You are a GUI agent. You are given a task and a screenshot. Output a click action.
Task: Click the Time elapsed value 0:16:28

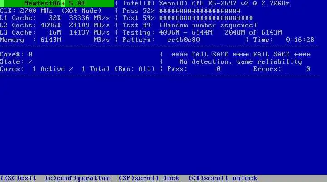(x=300, y=40)
